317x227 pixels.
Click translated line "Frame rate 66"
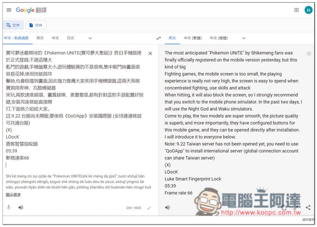point(178,193)
